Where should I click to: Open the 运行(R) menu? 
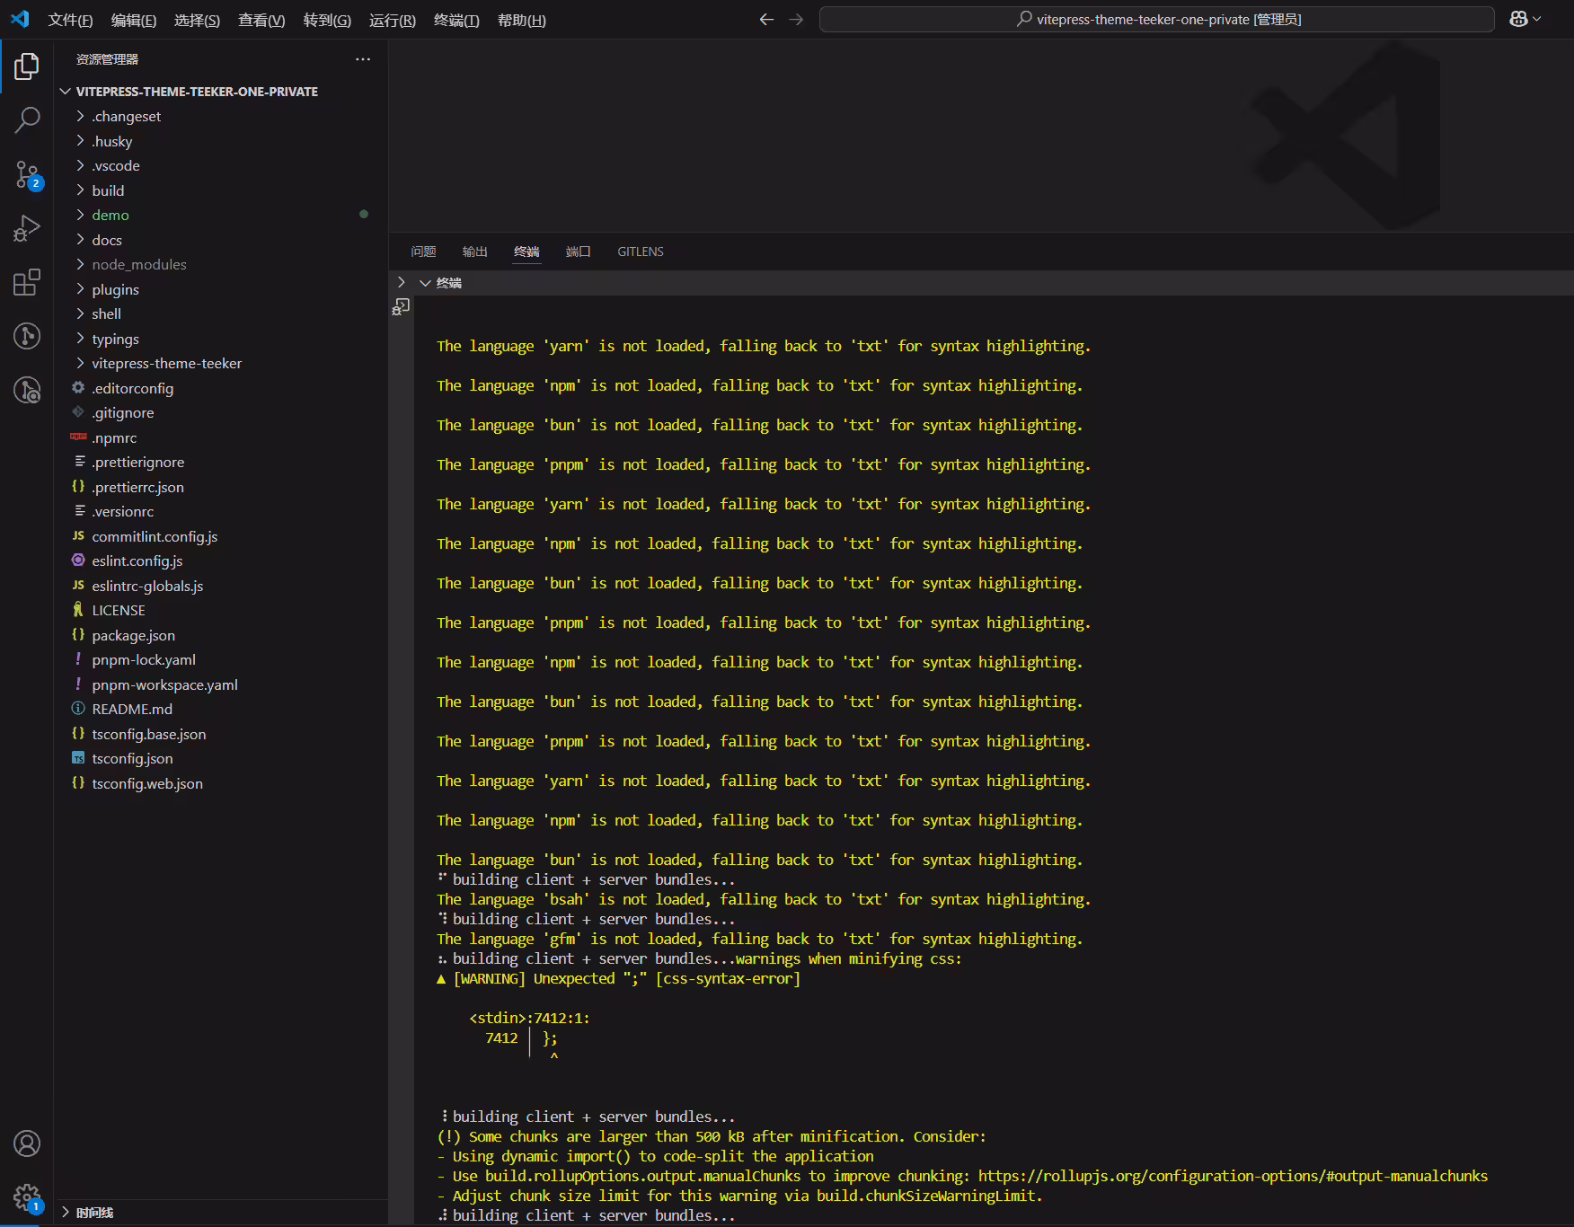pos(393,20)
